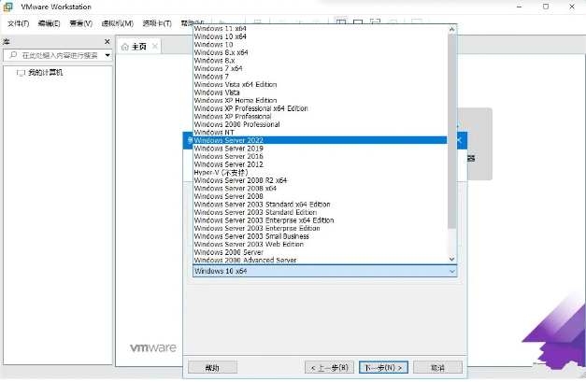
Task: Switch to the 主页 home tab
Action: point(138,47)
